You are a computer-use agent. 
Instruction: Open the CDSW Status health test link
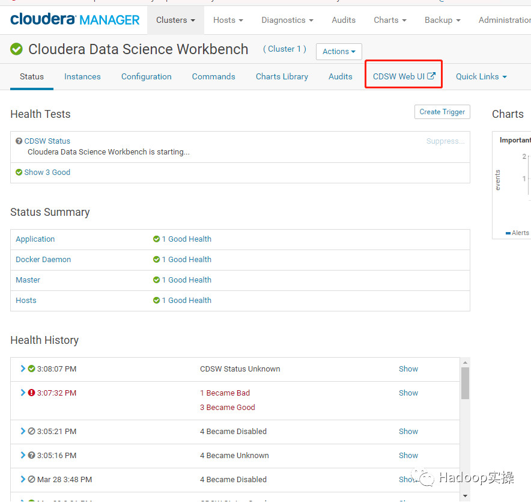click(47, 141)
